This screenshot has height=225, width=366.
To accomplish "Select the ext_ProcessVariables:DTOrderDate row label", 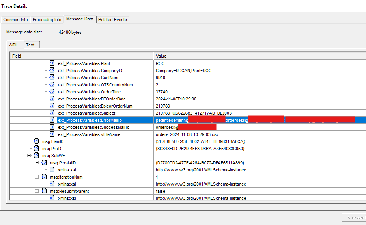I will coord(92,99).
